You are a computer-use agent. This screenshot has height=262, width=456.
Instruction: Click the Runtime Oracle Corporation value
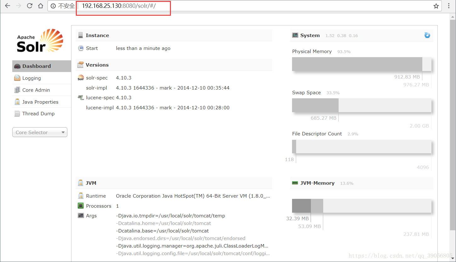click(193, 196)
